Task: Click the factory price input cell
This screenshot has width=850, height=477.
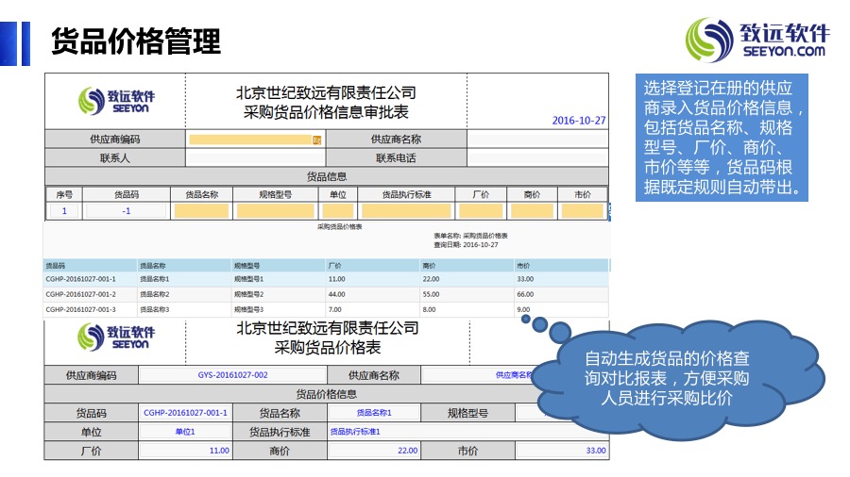Action: pos(481,211)
